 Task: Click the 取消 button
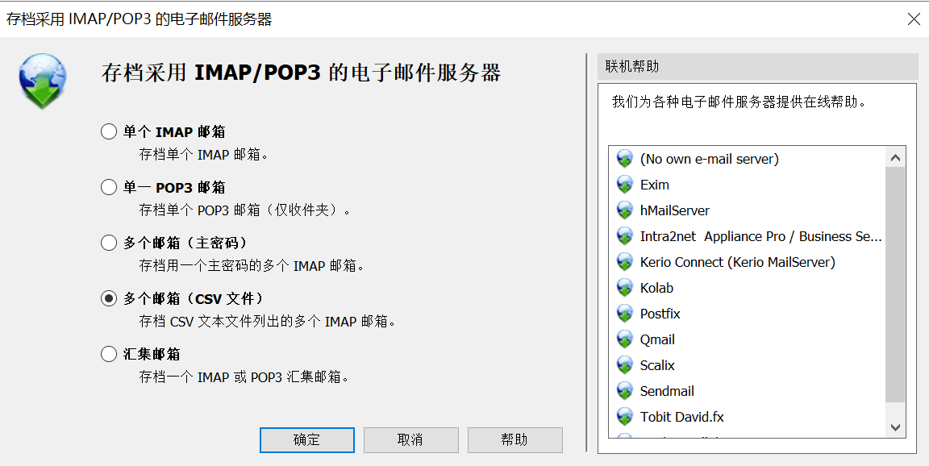[x=410, y=440]
